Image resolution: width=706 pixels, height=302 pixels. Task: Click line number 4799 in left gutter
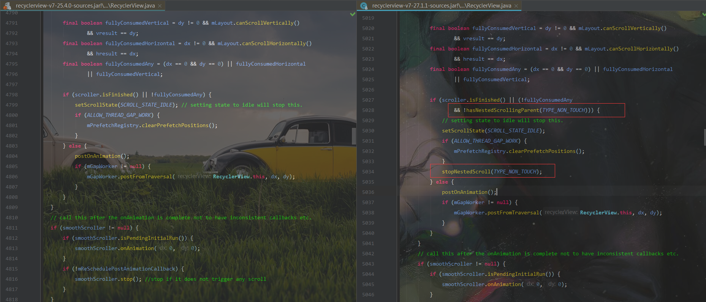coord(12,105)
